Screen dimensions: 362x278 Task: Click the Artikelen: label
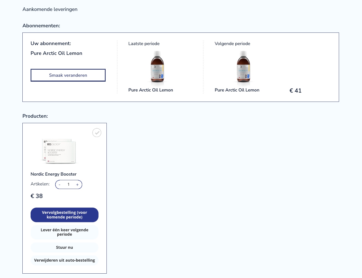click(x=40, y=184)
